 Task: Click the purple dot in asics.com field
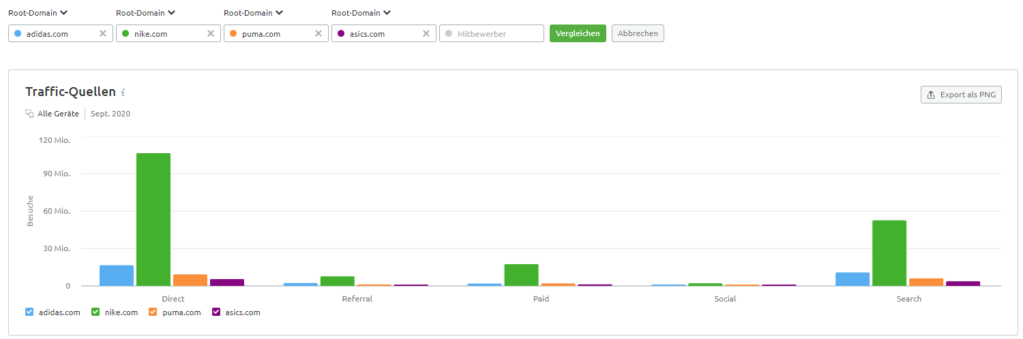point(341,33)
